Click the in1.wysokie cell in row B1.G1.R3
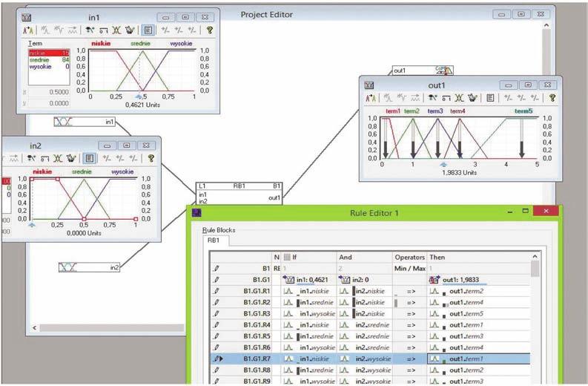The width and height of the screenshot is (588, 386). [x=309, y=313]
